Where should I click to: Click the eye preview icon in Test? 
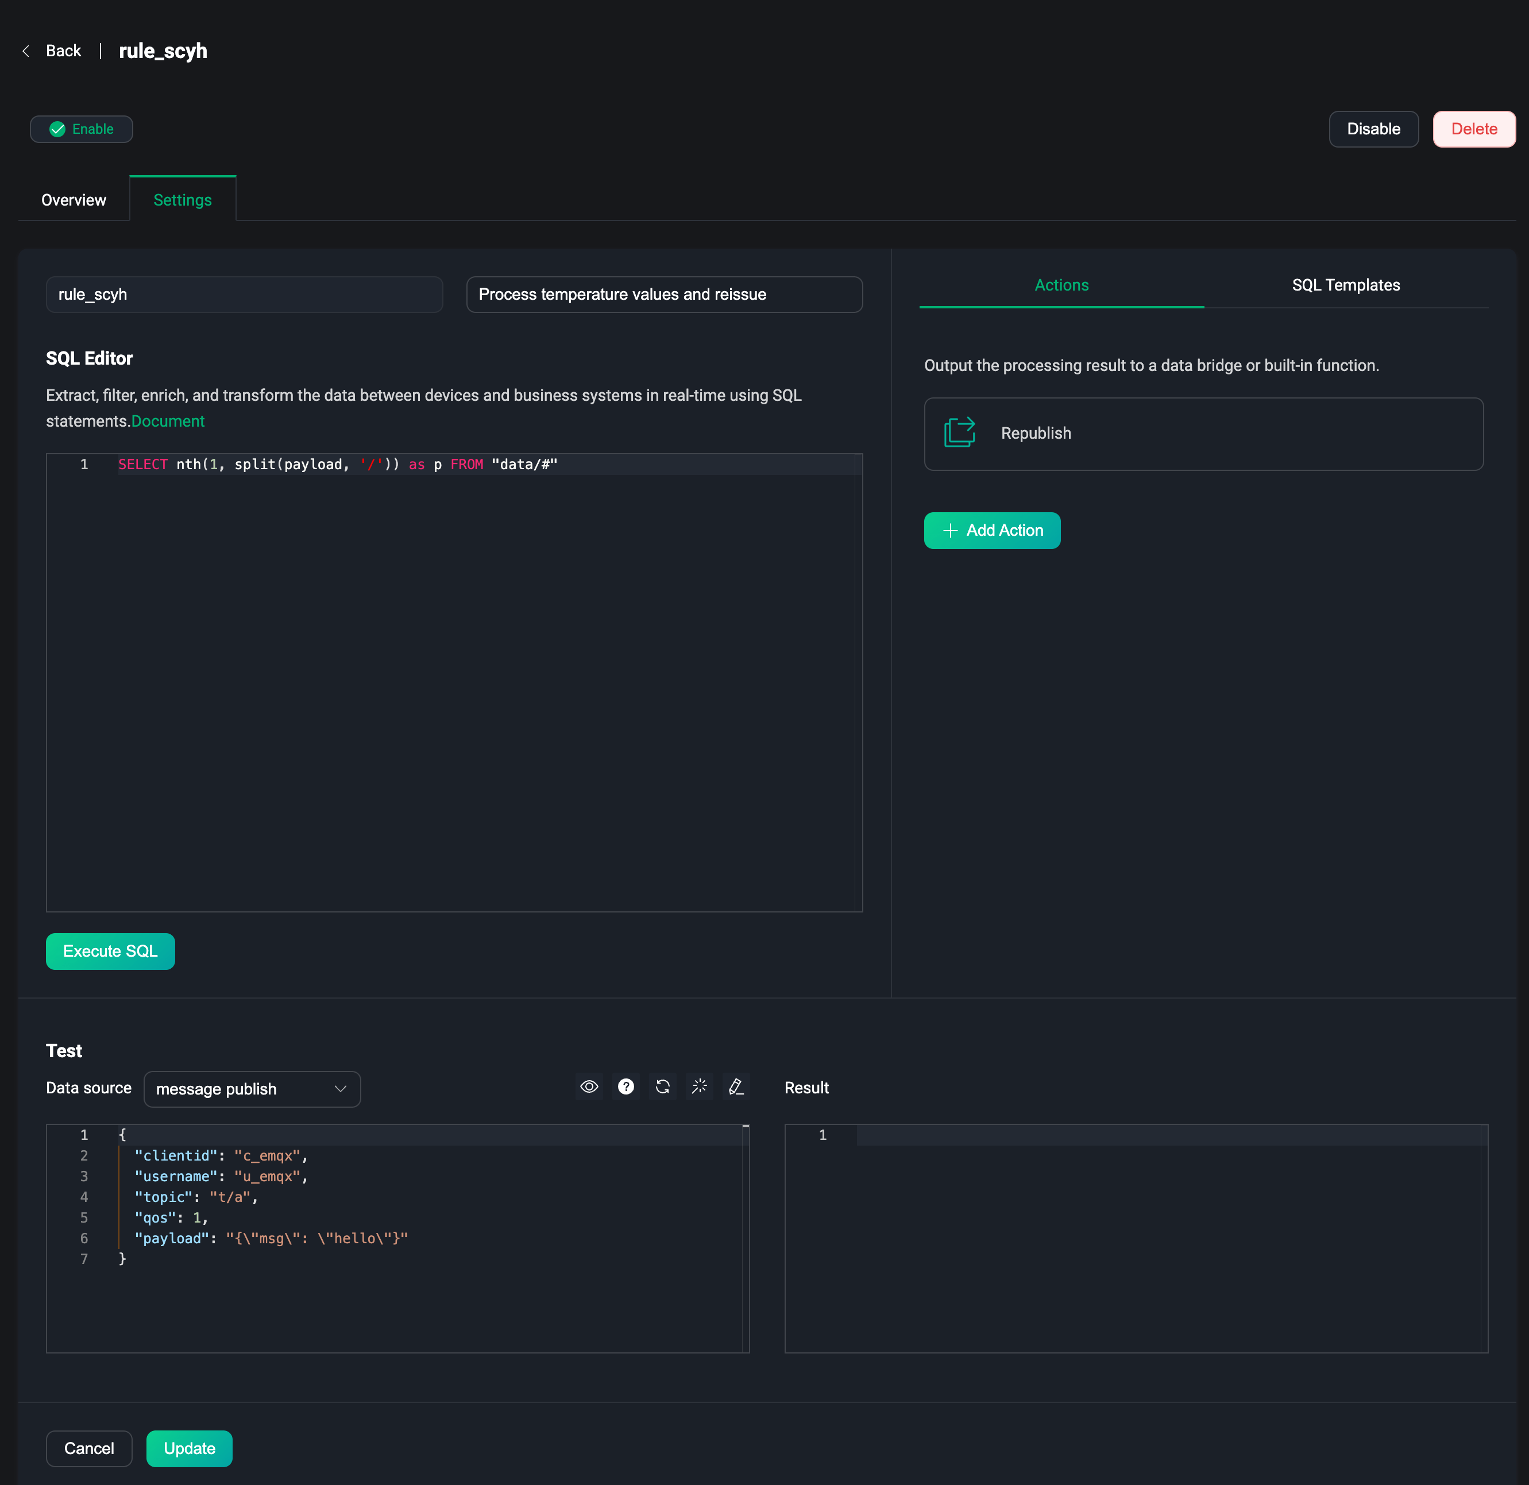click(589, 1086)
